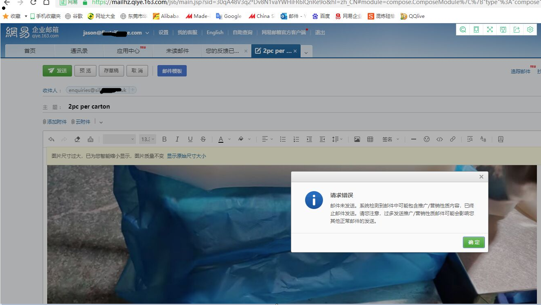Image resolution: width=541 pixels, height=305 pixels.
Task: Toggle italic formatting
Action: point(177,139)
